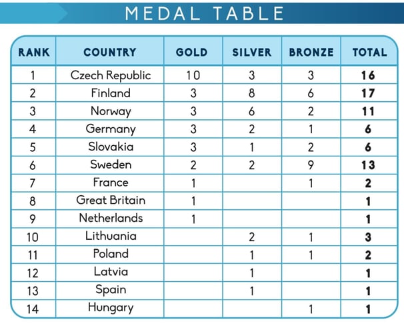Select the Germany row country cell
The image size is (404, 327).
(111, 129)
